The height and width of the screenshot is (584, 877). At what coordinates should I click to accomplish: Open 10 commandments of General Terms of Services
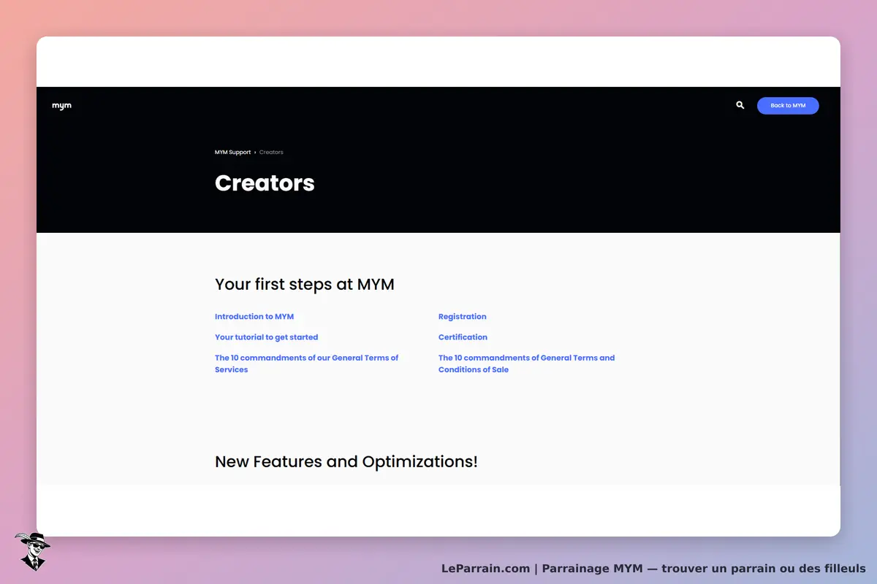point(306,364)
